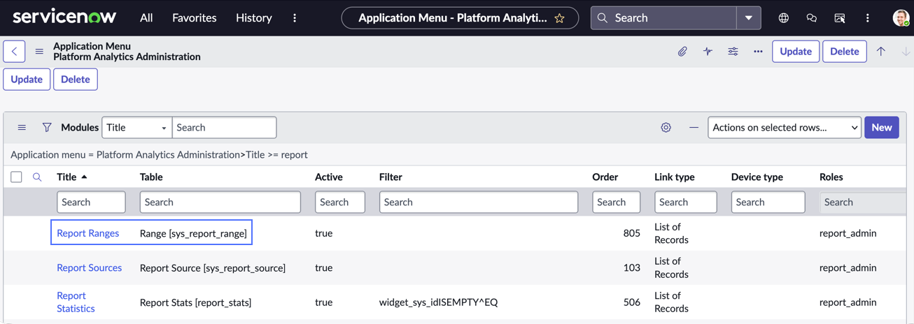Toggle the Modules list filter funnel
Screen dimensions: 914x324
47,128
